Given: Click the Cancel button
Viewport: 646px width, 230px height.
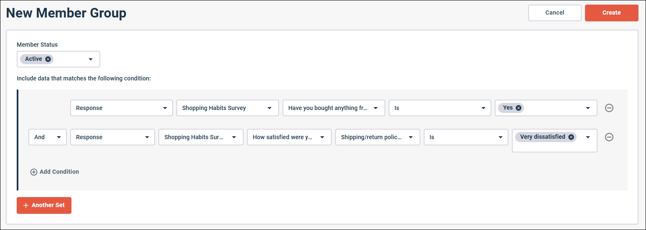Looking at the screenshot, I should point(554,13).
